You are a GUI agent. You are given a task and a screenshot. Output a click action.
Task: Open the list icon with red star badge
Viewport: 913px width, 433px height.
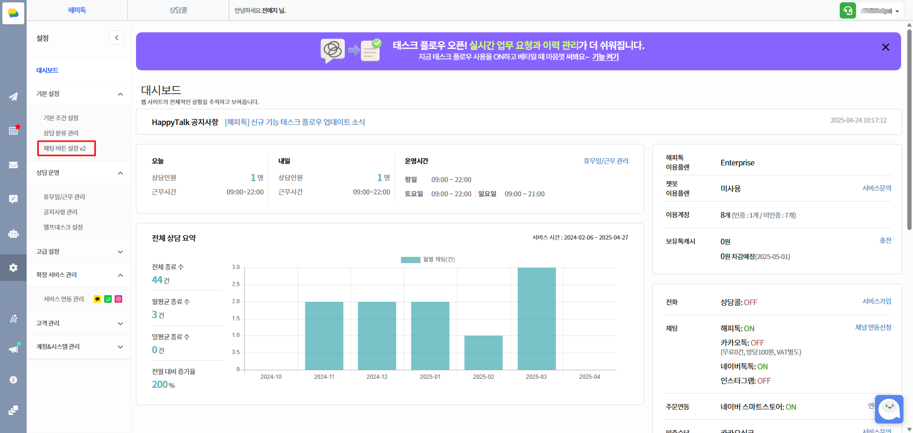[14, 130]
